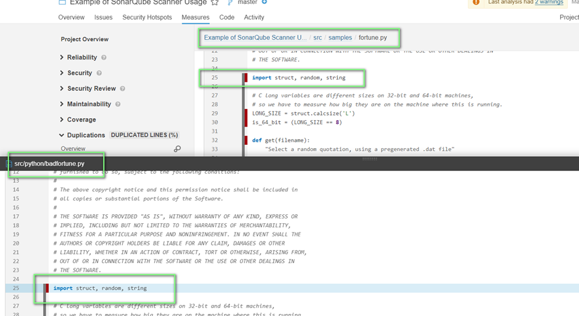The height and width of the screenshot is (316, 579).
Task: Click the Project Overview heading
Action: pyautogui.click(x=84, y=39)
